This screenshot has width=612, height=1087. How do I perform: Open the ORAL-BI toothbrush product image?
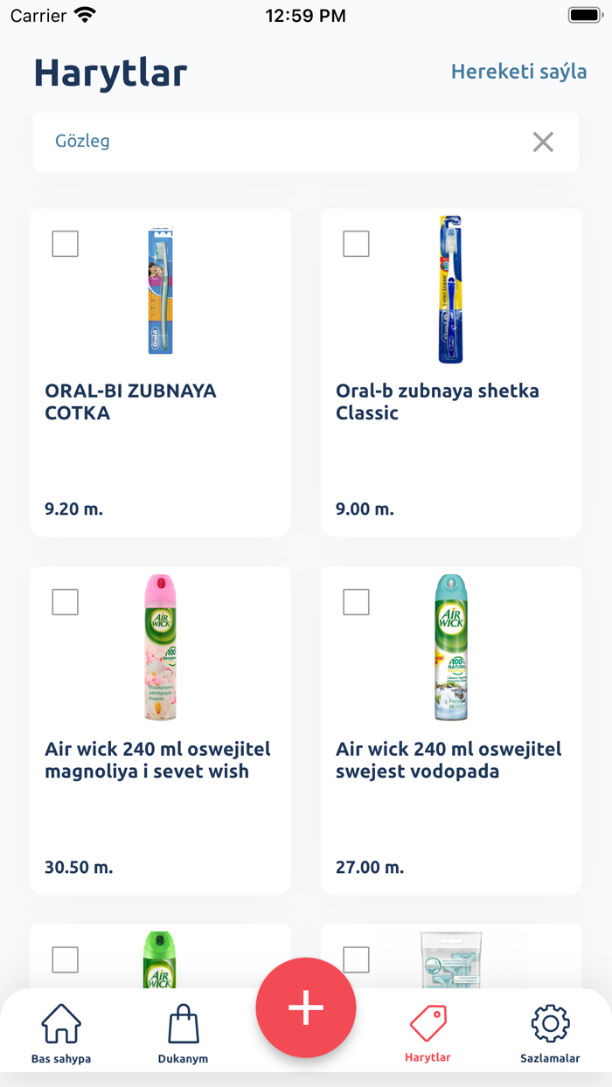pyautogui.click(x=160, y=290)
